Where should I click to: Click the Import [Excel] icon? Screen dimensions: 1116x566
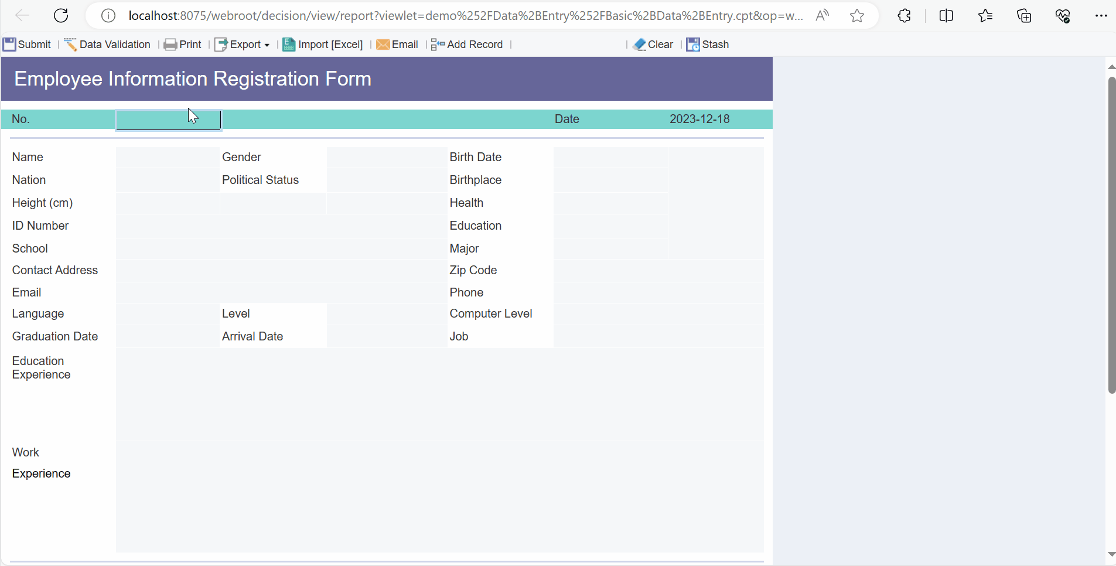289,44
